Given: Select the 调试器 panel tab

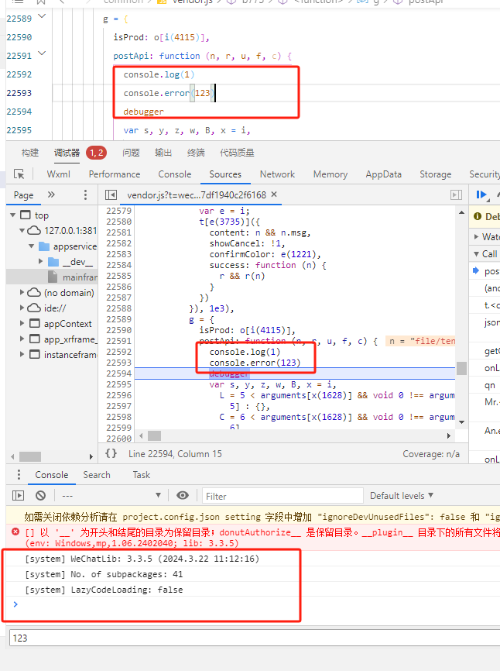Looking at the screenshot, I should (x=67, y=153).
